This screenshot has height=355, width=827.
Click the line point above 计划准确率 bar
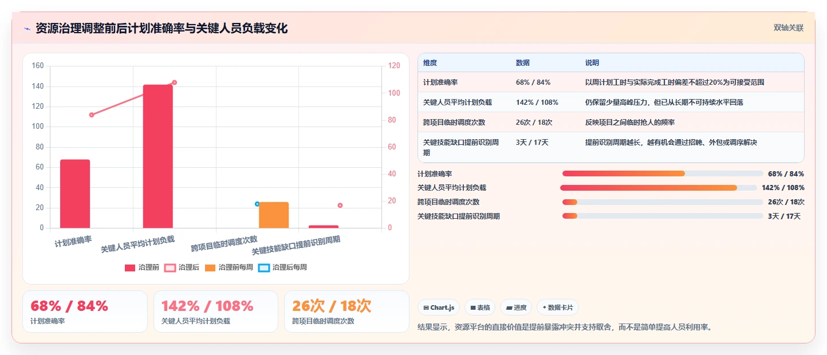click(x=92, y=115)
